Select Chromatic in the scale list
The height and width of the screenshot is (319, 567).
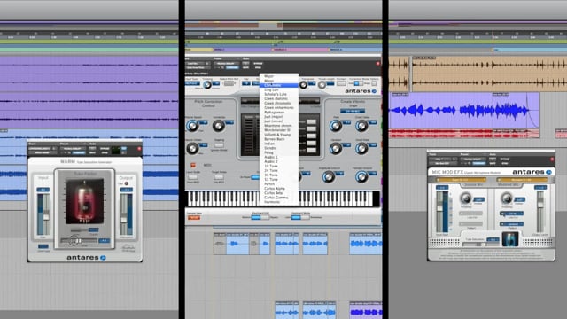279,85
